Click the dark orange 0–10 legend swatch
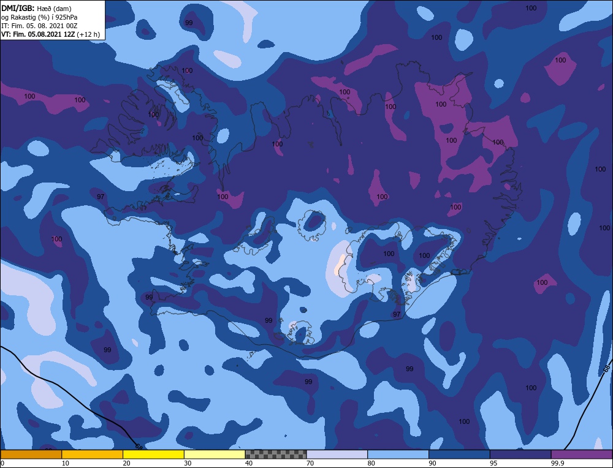Image resolution: width=613 pixels, height=468 pixels. [31, 455]
